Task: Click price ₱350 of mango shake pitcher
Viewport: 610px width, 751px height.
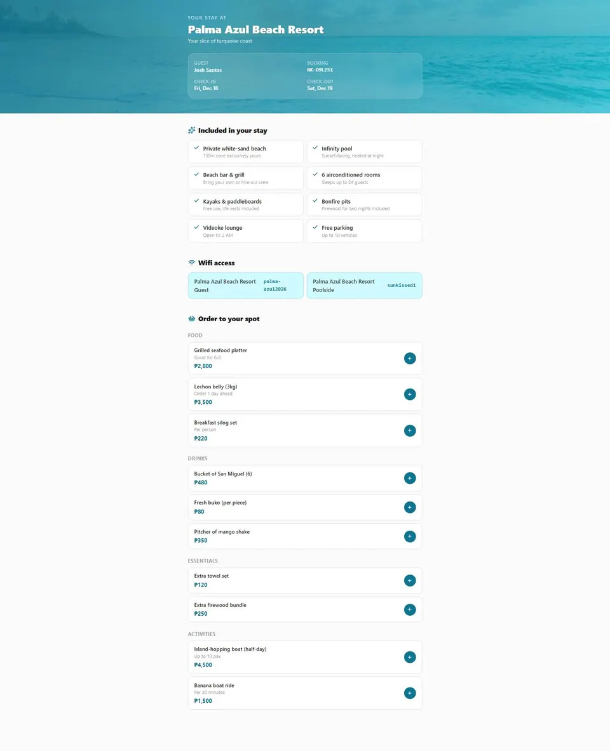Action: (x=200, y=540)
